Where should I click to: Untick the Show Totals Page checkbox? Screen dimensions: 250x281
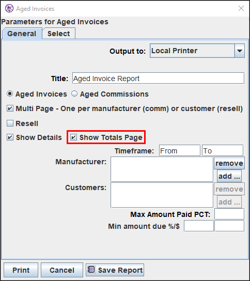73,137
